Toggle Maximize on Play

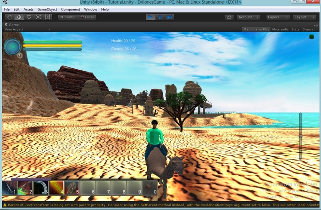tap(256, 29)
